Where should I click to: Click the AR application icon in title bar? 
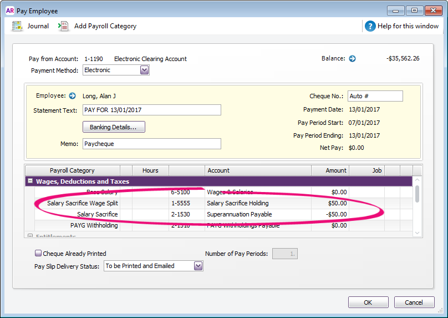(x=9, y=11)
